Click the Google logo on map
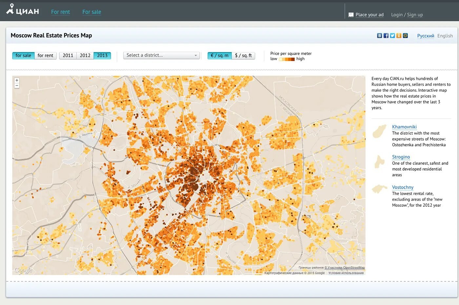 pos(23,270)
